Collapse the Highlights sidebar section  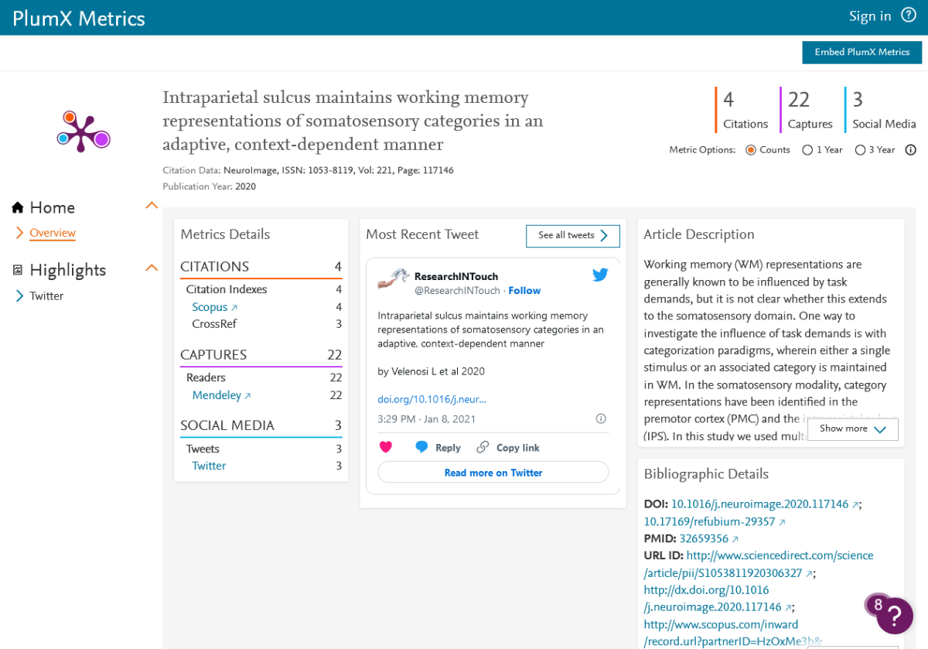click(152, 268)
